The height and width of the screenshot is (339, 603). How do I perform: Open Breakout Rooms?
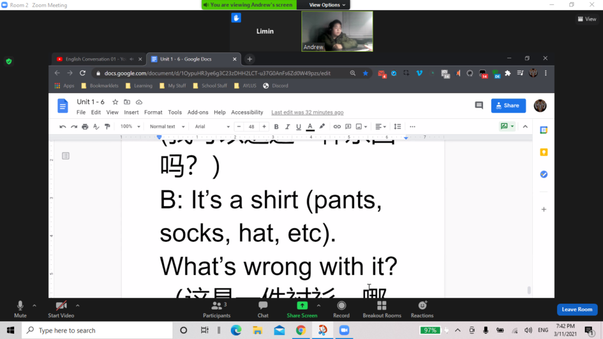pos(382,310)
